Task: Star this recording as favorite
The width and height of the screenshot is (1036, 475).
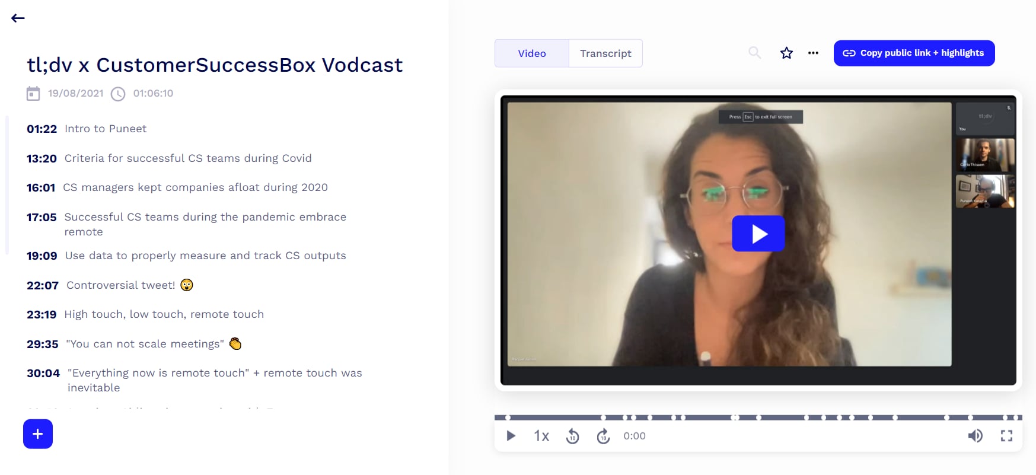Action: [786, 53]
